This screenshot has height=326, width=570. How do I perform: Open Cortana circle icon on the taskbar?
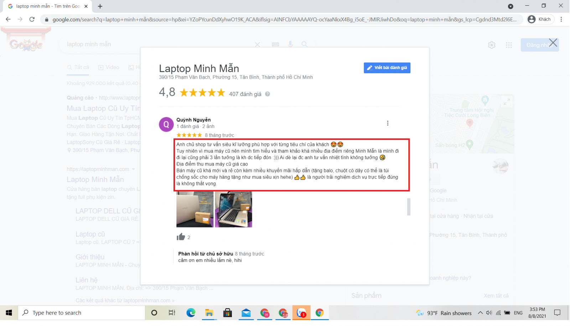pos(154,313)
